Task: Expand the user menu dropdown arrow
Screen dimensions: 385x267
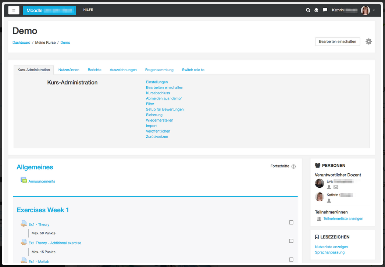Action: [x=374, y=10]
